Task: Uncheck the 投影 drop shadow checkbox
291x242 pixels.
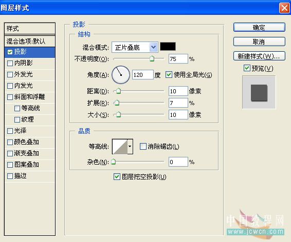Action: [10, 52]
